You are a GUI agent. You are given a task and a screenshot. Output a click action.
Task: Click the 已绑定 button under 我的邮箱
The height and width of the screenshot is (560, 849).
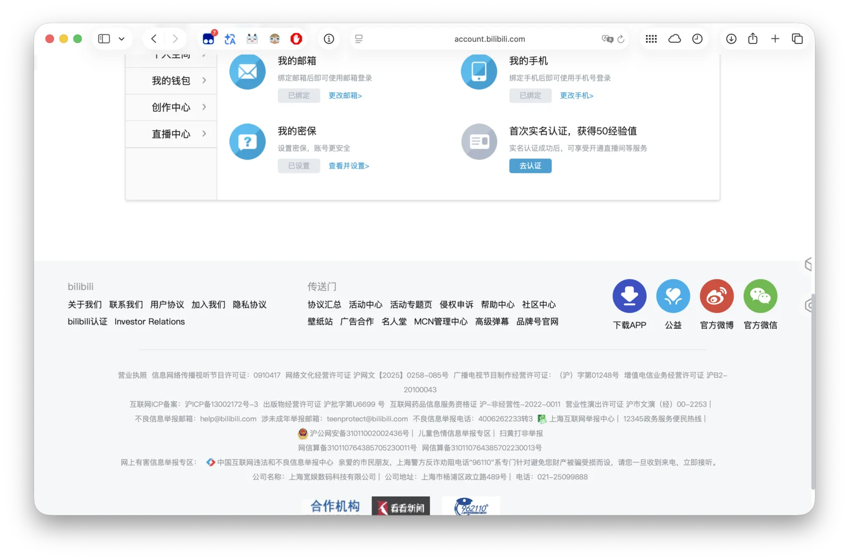[x=299, y=95]
